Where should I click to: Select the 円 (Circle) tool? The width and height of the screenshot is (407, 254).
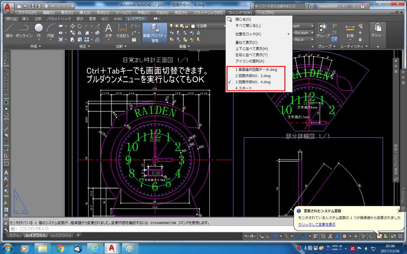(39, 31)
